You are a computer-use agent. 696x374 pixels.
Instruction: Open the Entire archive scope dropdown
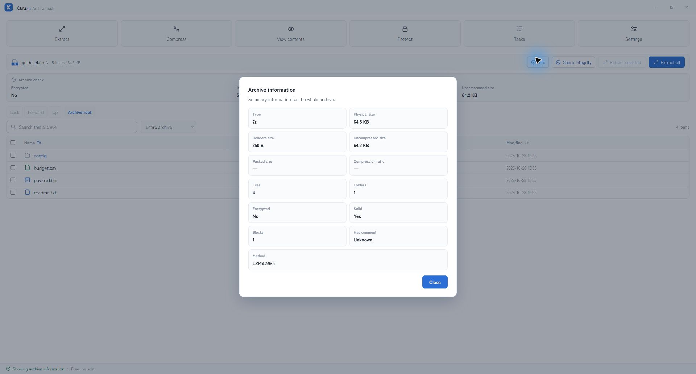click(x=168, y=127)
